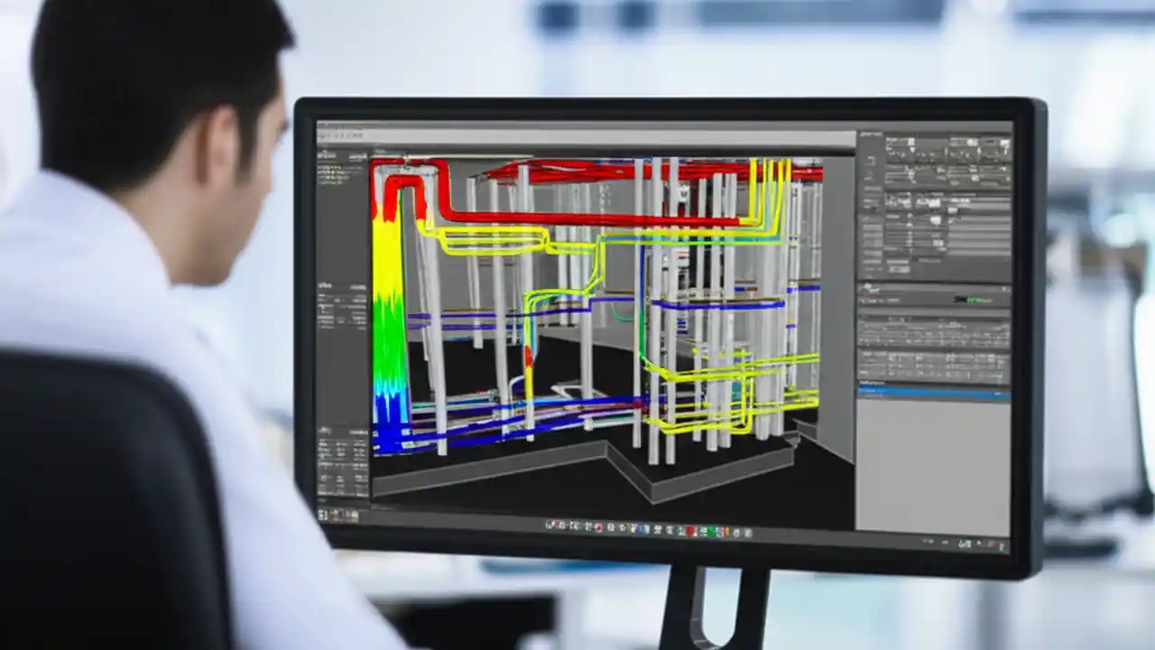This screenshot has height=650, width=1155.
Task: Toggle the green status indicator in properties panel
Action: pos(973,300)
